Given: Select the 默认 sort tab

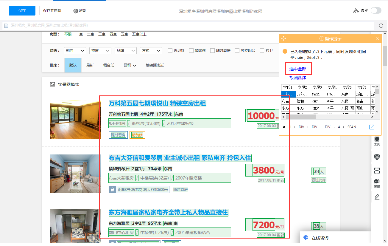Looking at the screenshot, I should tap(73, 65).
